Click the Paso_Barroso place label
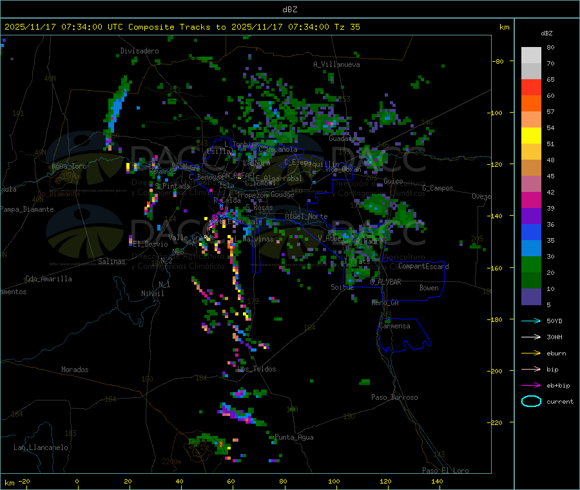Image resolution: width=580 pixels, height=490 pixels. 394,397
